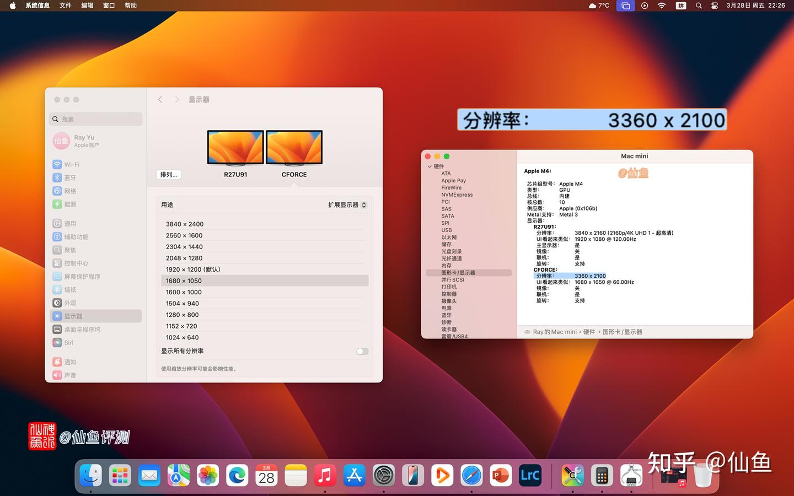Screen dimensions: 794x496
Task: Open PowerPoint from the Dock
Action: pos(500,475)
